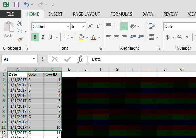Viewport: 196px width, 138px height.
Task: Open the font color palette arrow
Action: tap(99, 37)
